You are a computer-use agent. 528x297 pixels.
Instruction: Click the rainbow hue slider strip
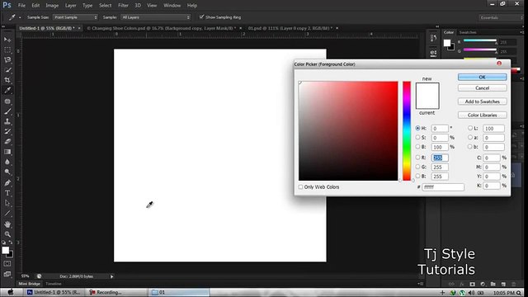pos(407,131)
